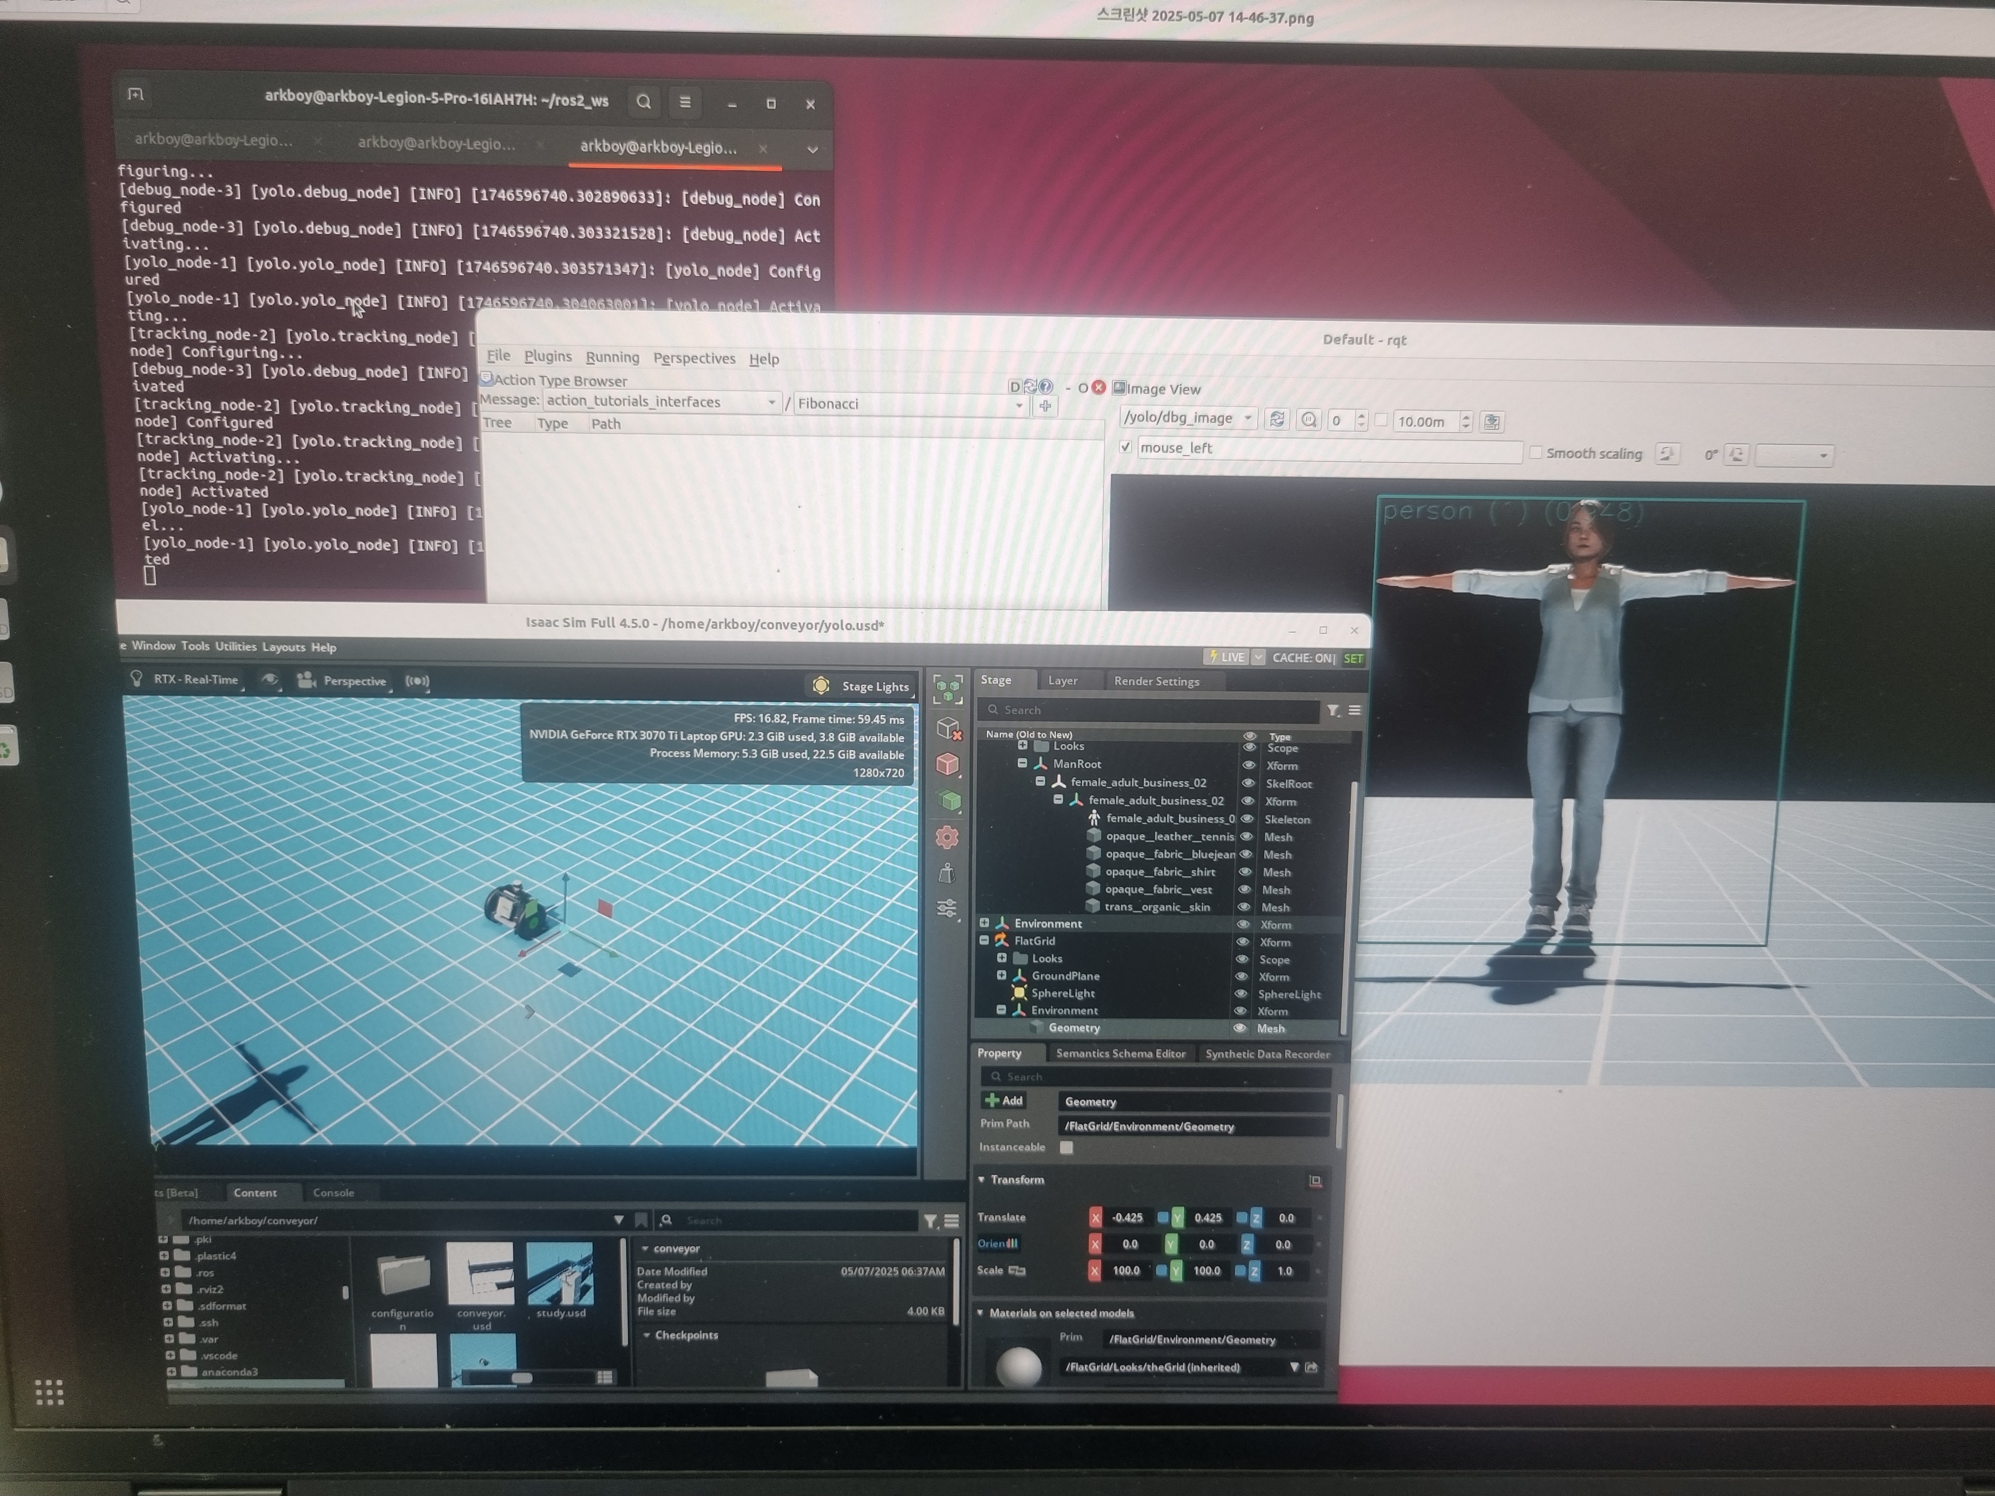The height and width of the screenshot is (1496, 1995).
Task: Open the LIVE dropdown arrow
Action: [1258, 657]
